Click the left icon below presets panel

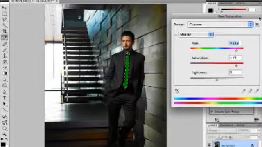(x=217, y=120)
